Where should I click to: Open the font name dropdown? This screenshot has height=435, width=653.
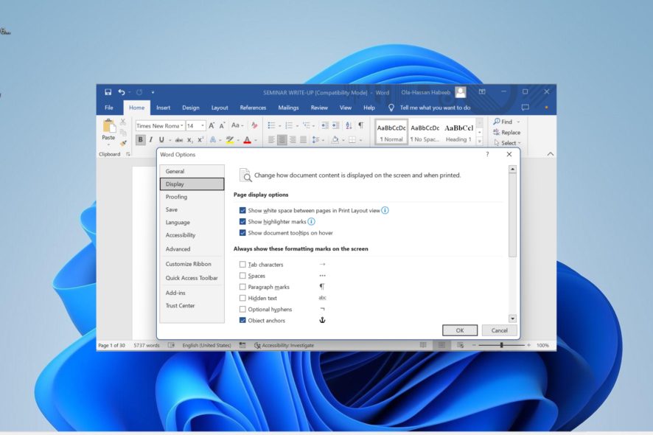click(182, 126)
